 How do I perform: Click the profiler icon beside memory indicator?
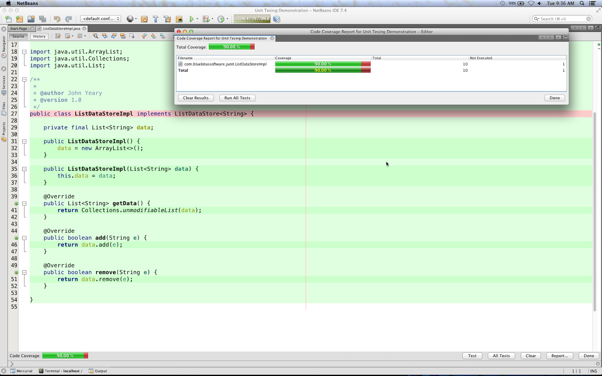coord(277,19)
